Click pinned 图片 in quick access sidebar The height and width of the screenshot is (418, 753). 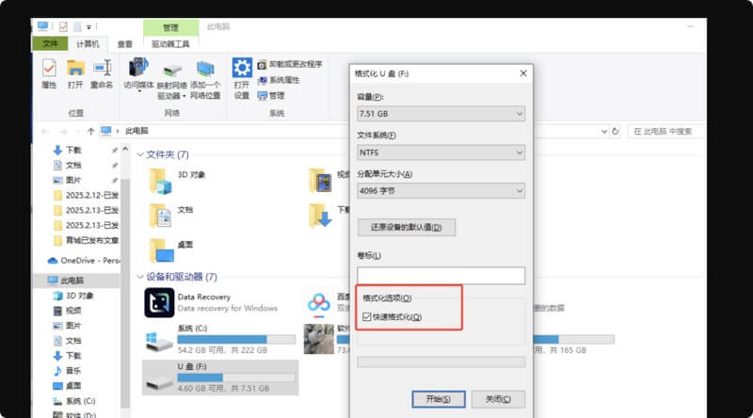pos(72,180)
